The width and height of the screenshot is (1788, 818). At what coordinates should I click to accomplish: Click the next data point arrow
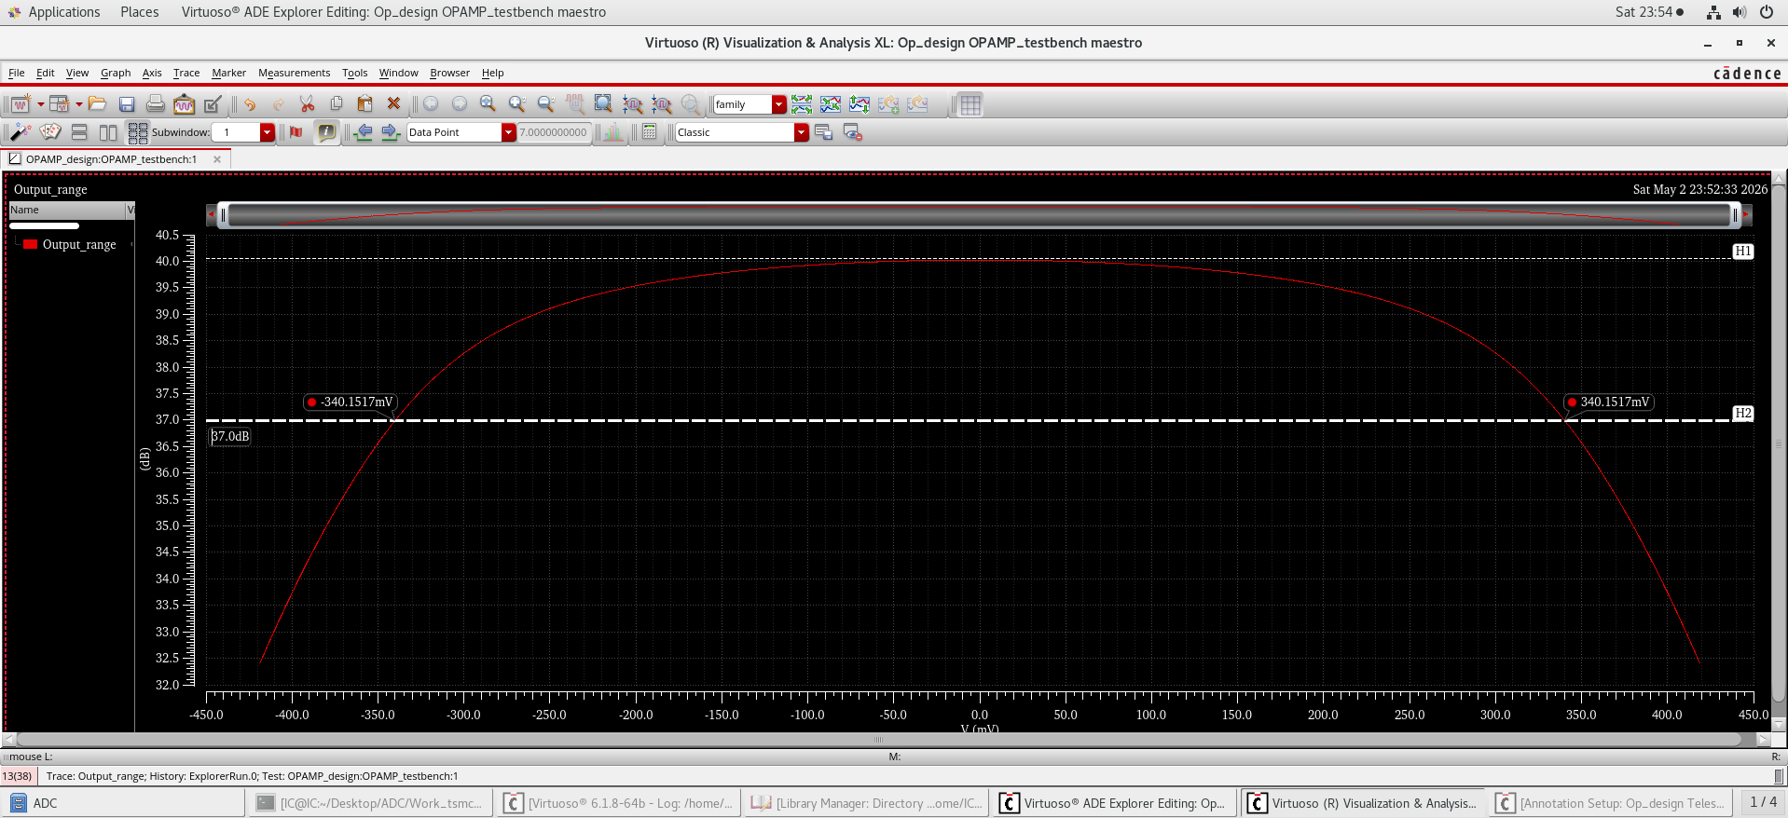click(392, 132)
